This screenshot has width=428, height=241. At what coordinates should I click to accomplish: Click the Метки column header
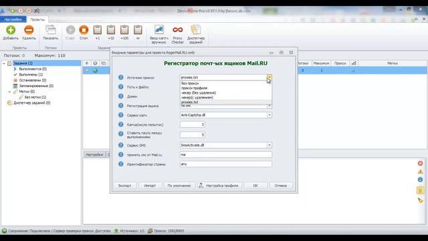[x=393, y=63]
